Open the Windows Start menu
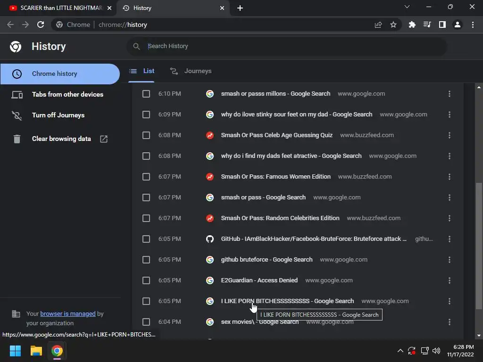 (x=15, y=351)
